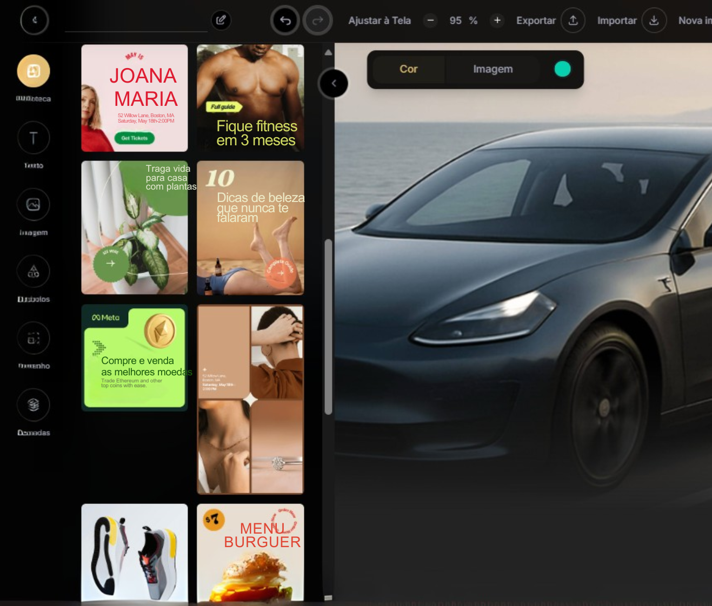This screenshot has height=606, width=712.
Task: Redo the last action
Action: pos(318,20)
